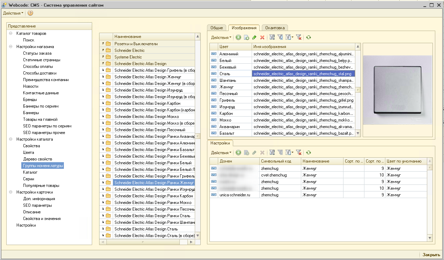Viewport: 444px width, 260px height.
Task: Select Серии in the navigation tree
Action: tap(29, 179)
